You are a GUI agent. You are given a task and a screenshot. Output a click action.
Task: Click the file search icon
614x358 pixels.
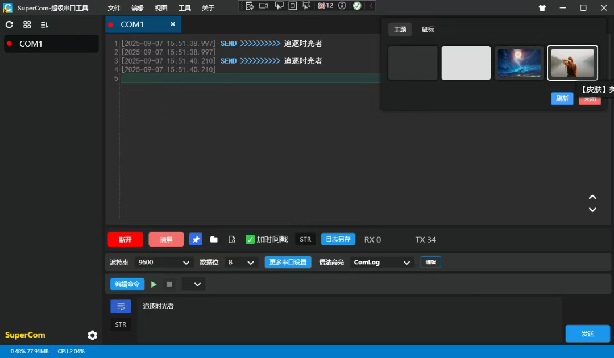click(231, 239)
